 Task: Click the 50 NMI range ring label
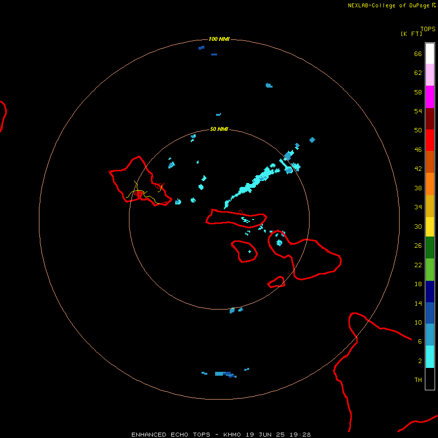(x=219, y=129)
